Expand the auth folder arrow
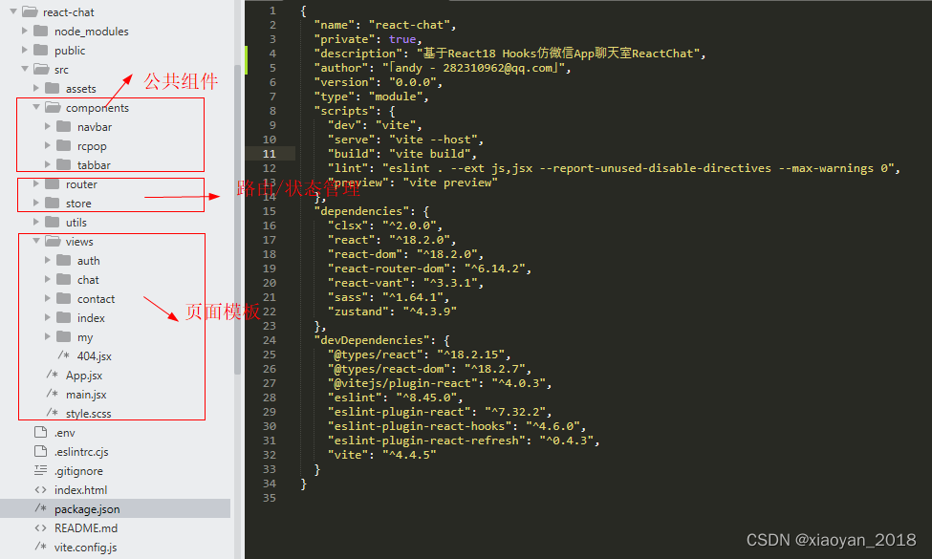 point(48,260)
